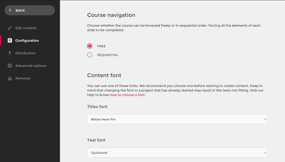285x162 pixels.
Task: Open the Advanced options menu label
Action: point(31,66)
